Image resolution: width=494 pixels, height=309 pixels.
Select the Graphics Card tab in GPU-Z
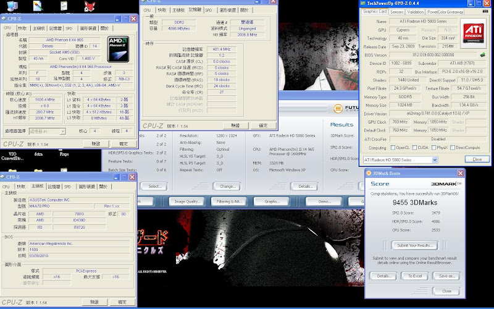374,11
